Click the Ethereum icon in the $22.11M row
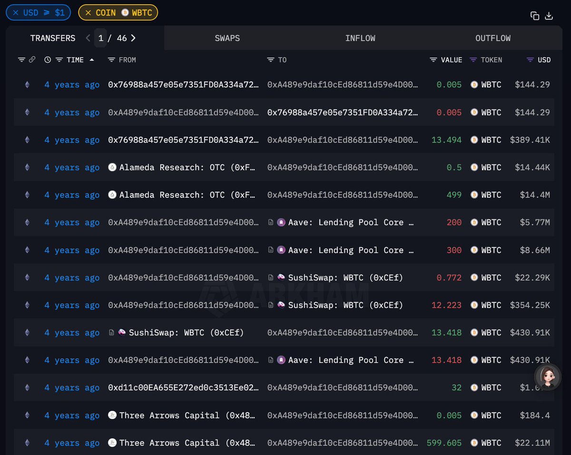 point(27,443)
